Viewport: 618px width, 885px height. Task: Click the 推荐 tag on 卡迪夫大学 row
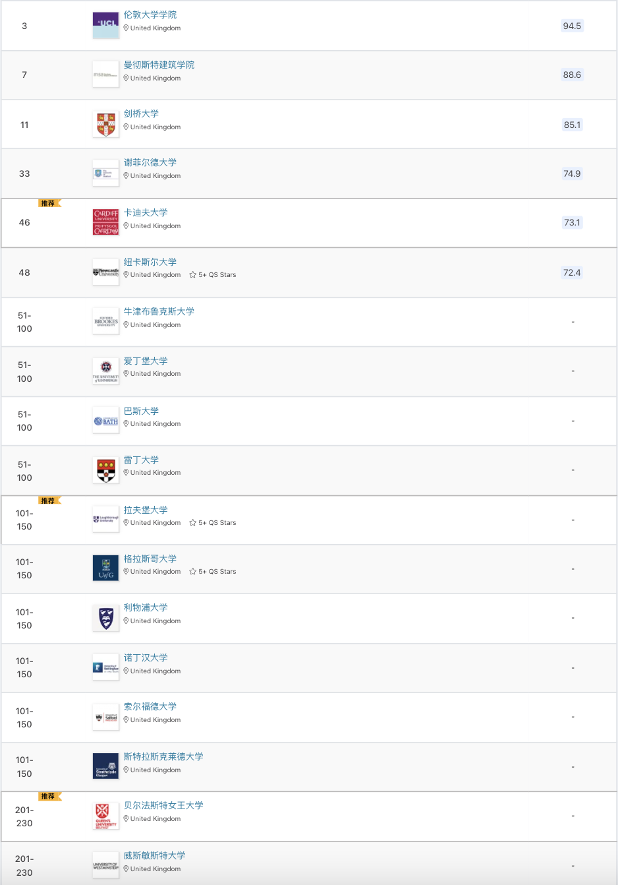pyautogui.click(x=48, y=203)
